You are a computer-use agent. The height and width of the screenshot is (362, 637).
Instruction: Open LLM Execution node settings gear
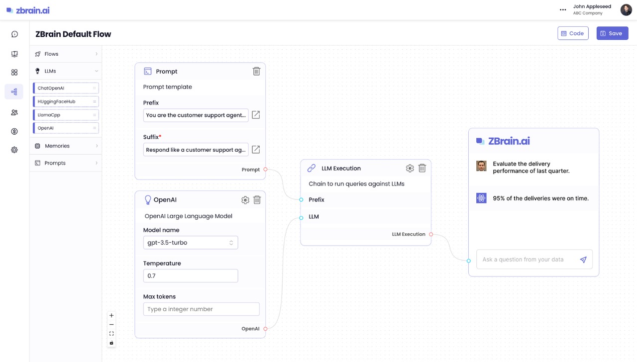410,168
